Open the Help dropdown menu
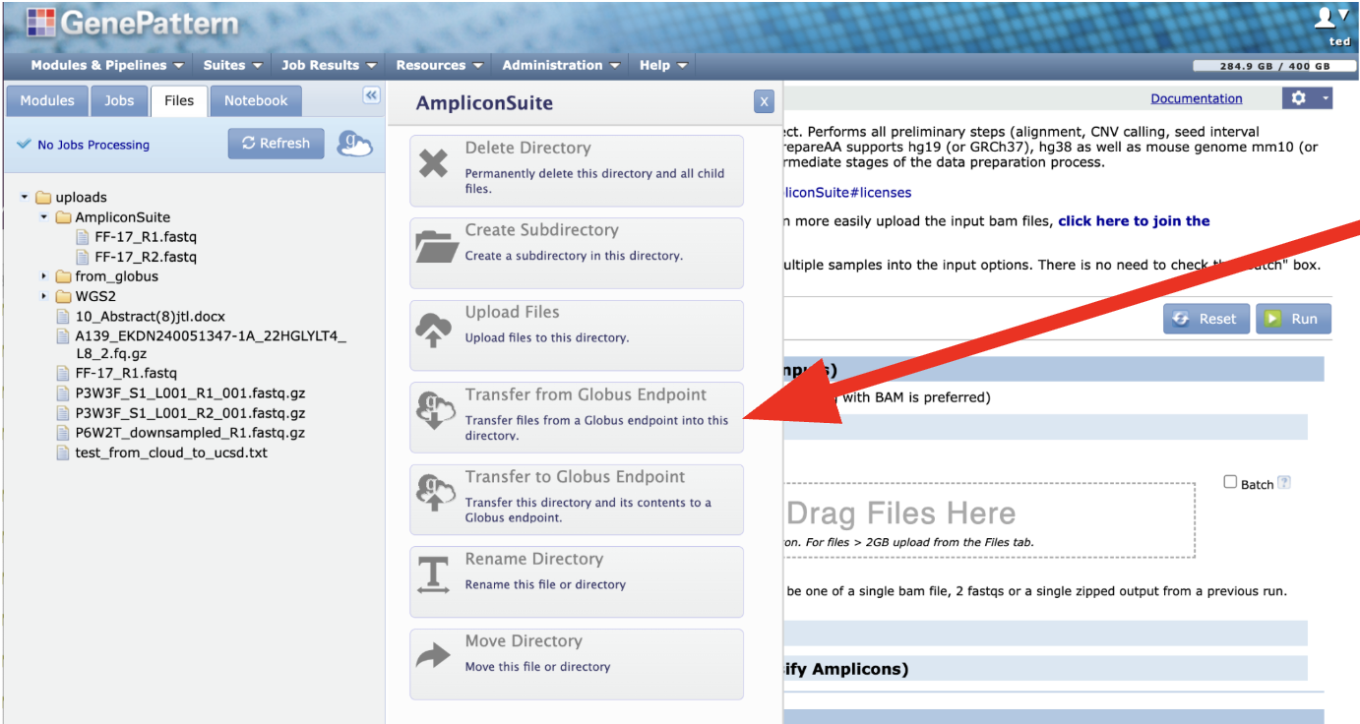Viewport: 1360px width, 724px height. 663,65
